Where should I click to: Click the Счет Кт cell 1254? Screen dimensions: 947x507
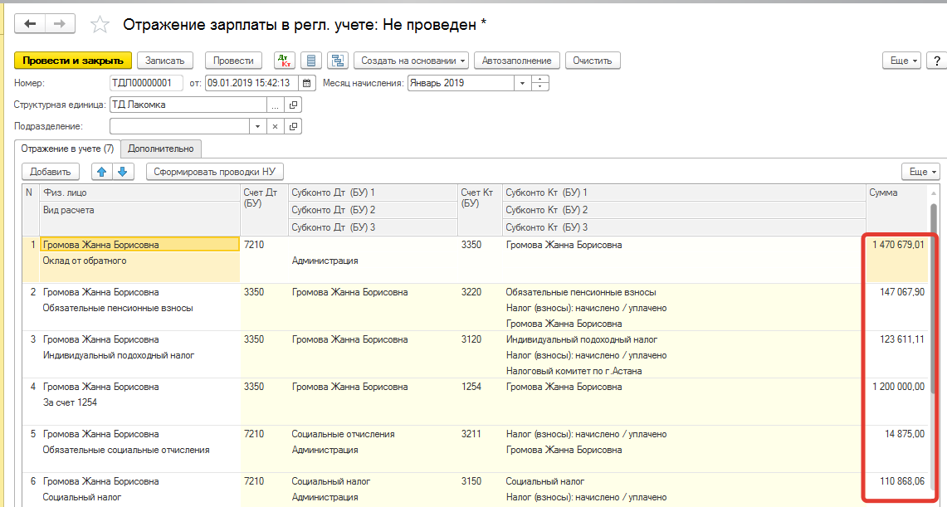coord(471,387)
